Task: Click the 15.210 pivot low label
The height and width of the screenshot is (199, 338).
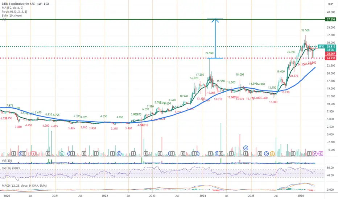Action: pos(285,92)
